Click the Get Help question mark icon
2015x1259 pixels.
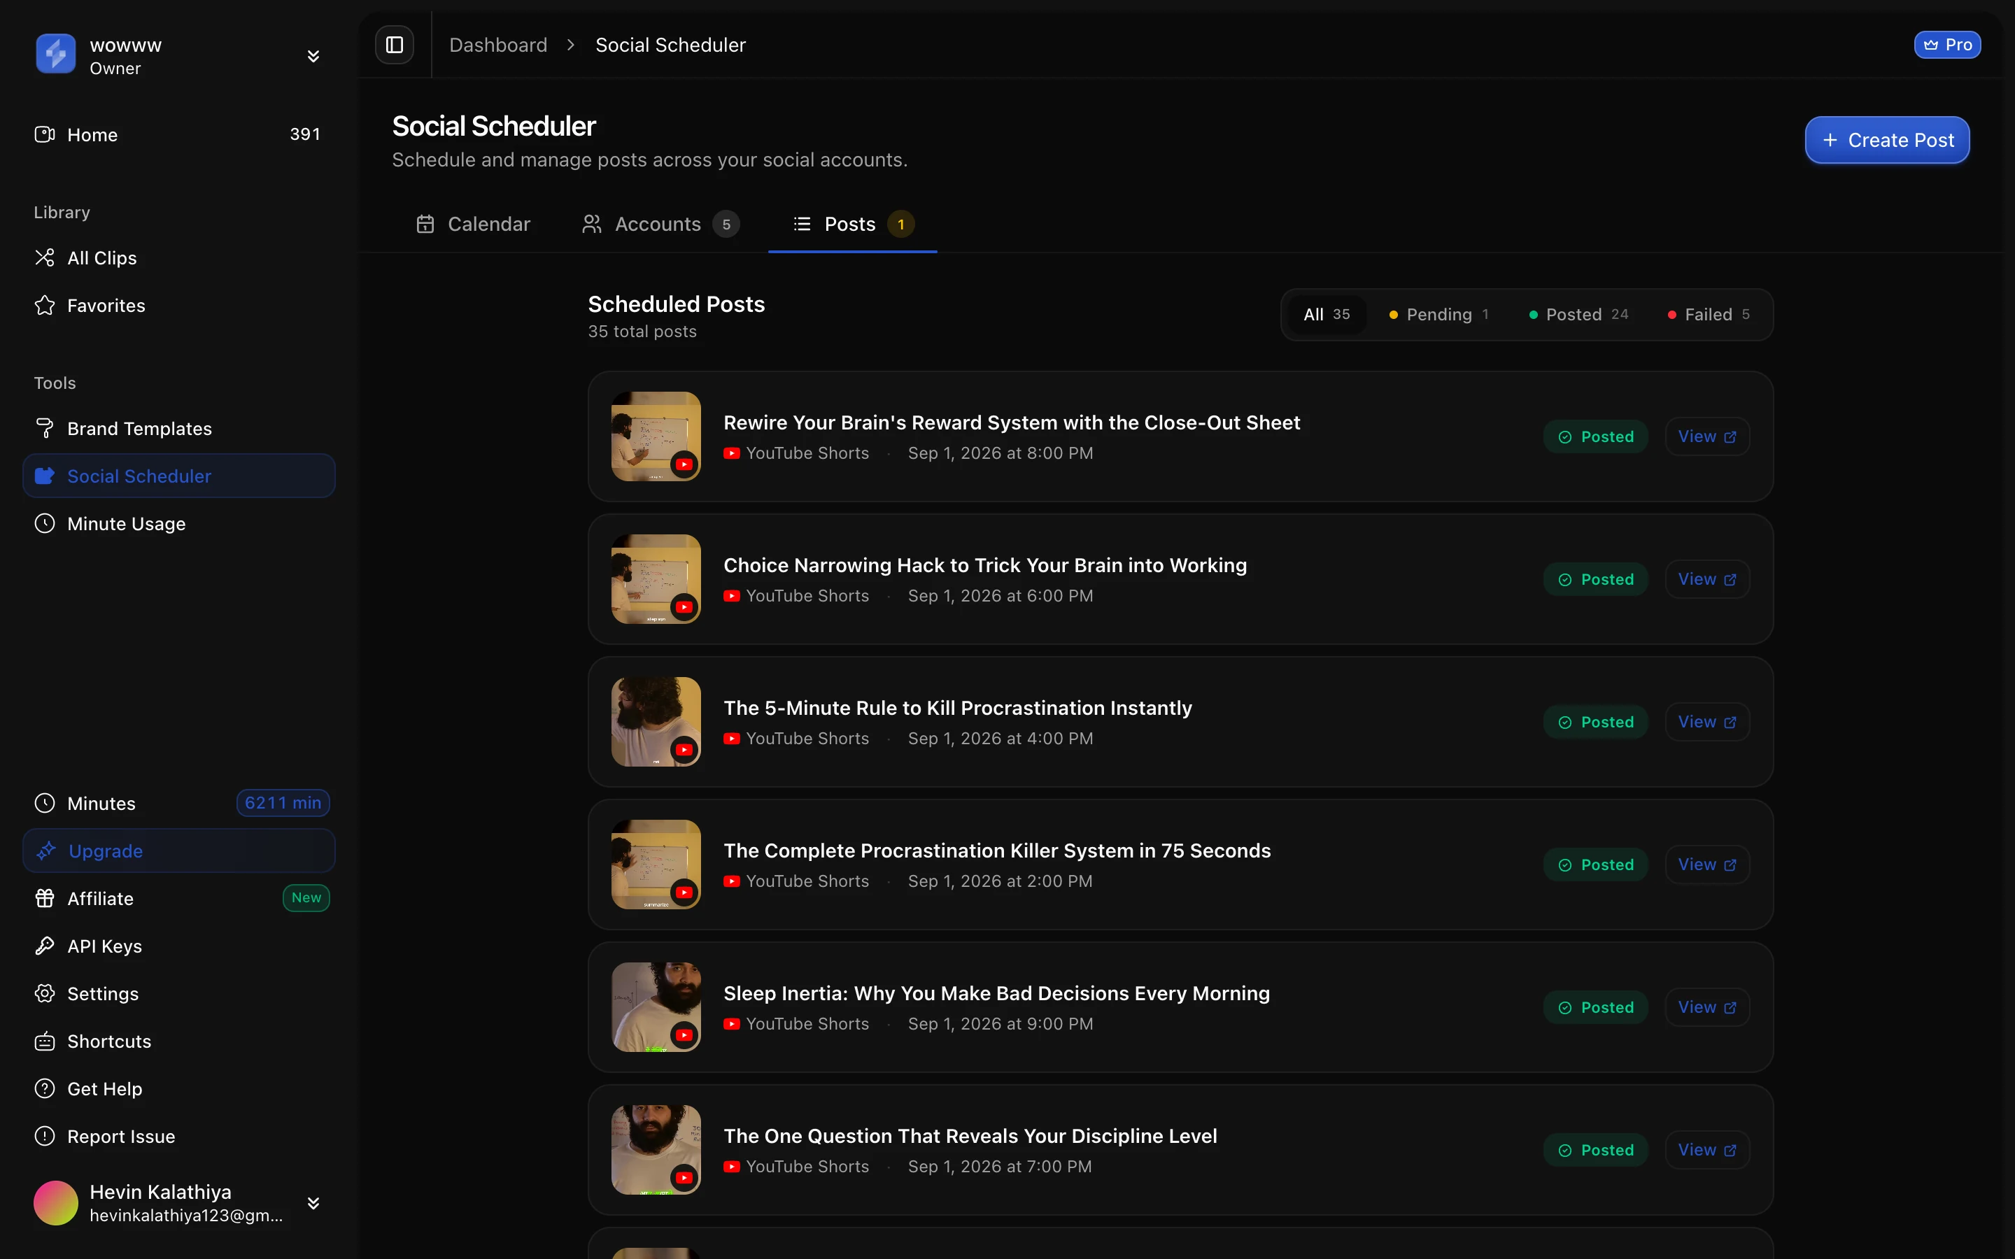tap(45, 1089)
